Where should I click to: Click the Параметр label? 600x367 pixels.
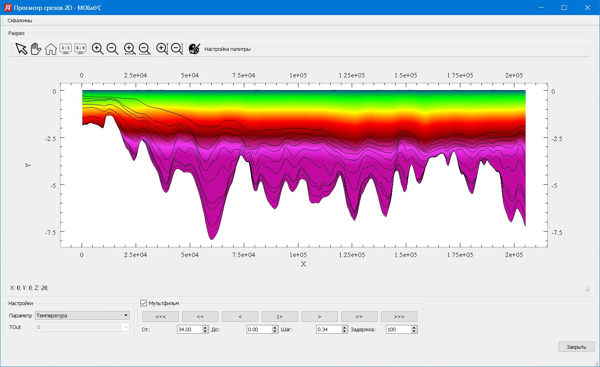pyautogui.click(x=21, y=315)
